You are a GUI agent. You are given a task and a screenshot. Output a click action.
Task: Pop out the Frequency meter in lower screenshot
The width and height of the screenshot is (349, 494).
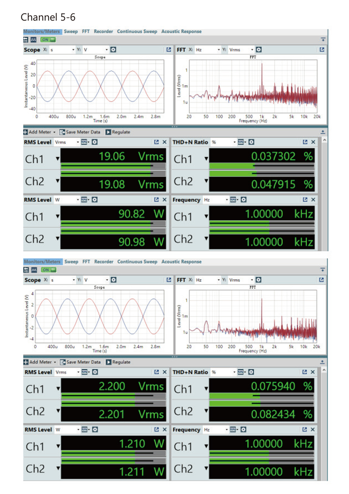point(305,429)
